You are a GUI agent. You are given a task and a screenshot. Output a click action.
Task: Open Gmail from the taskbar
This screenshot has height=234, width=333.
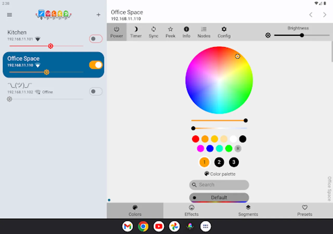coord(127,226)
